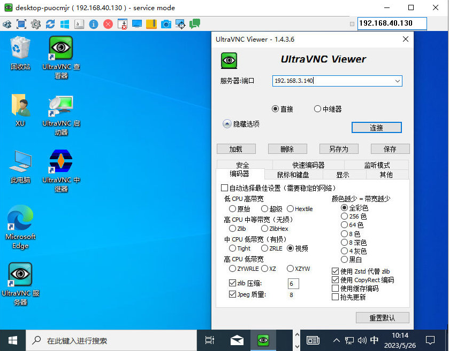The height and width of the screenshot is (351, 449).
Task: Click the custom keys keyboard icon
Action: click(79, 24)
